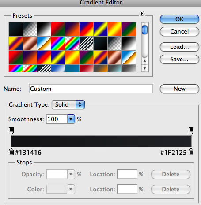This screenshot has width=201, height=205.
Task: Select red to green preset in top row
Action: click(x=58, y=30)
